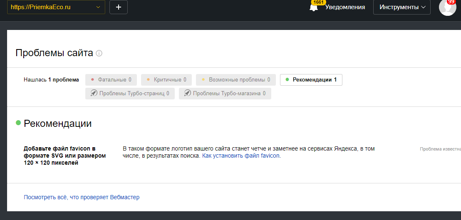This screenshot has width=461, height=220.
Task: Click the plus add-site button
Action: (119, 7)
